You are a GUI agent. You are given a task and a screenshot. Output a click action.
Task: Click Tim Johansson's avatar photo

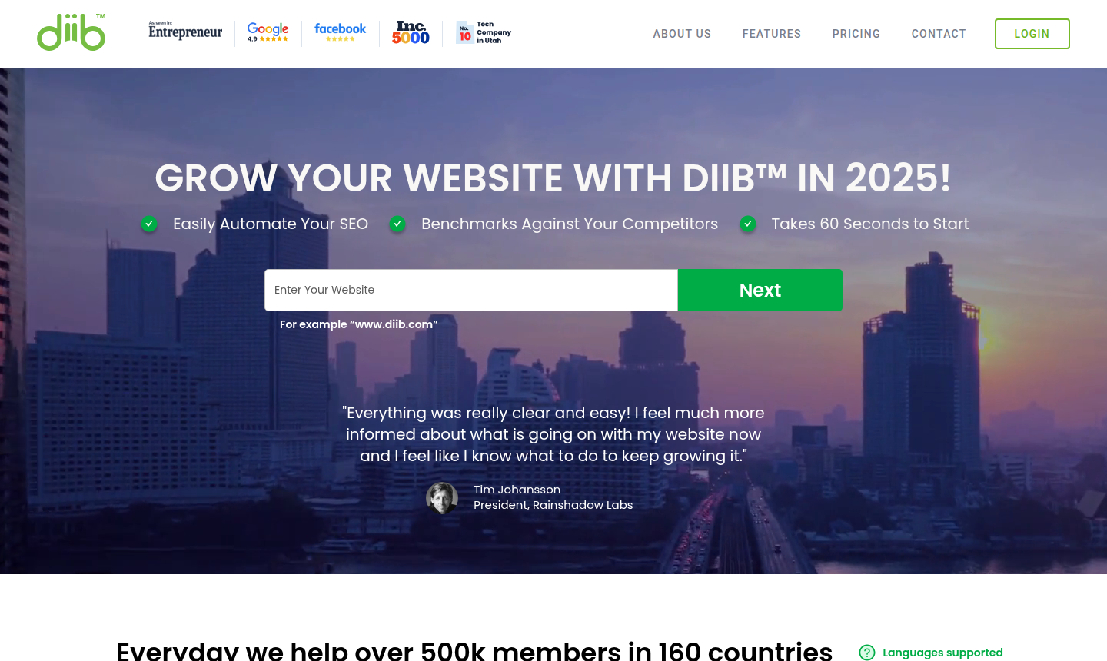click(442, 498)
